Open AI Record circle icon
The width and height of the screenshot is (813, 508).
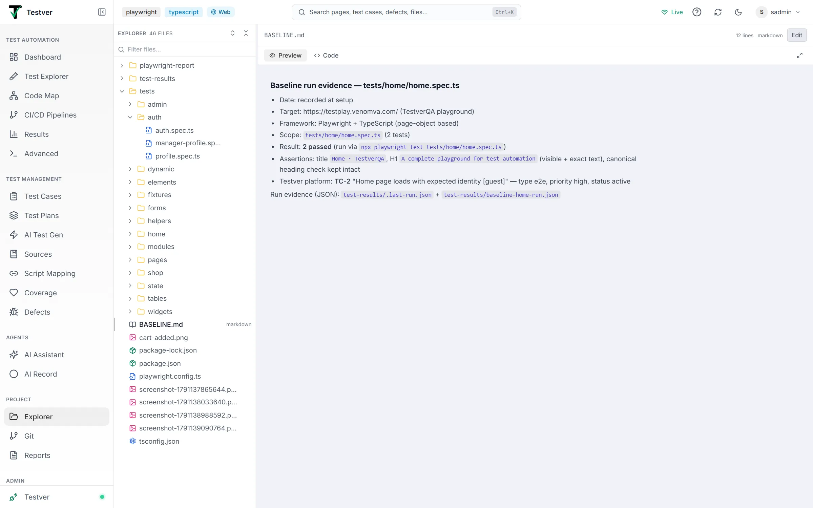coord(14,374)
